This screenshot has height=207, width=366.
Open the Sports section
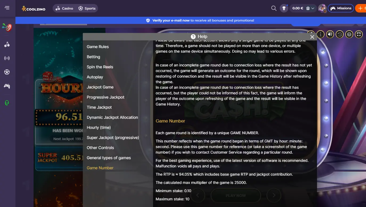[87, 9]
